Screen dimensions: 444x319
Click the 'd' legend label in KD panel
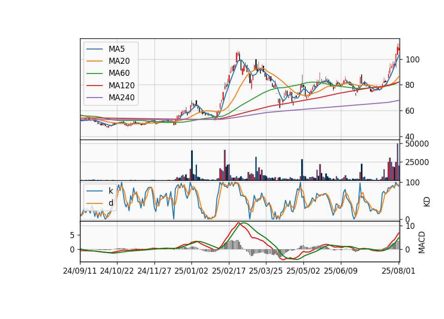click(x=111, y=203)
